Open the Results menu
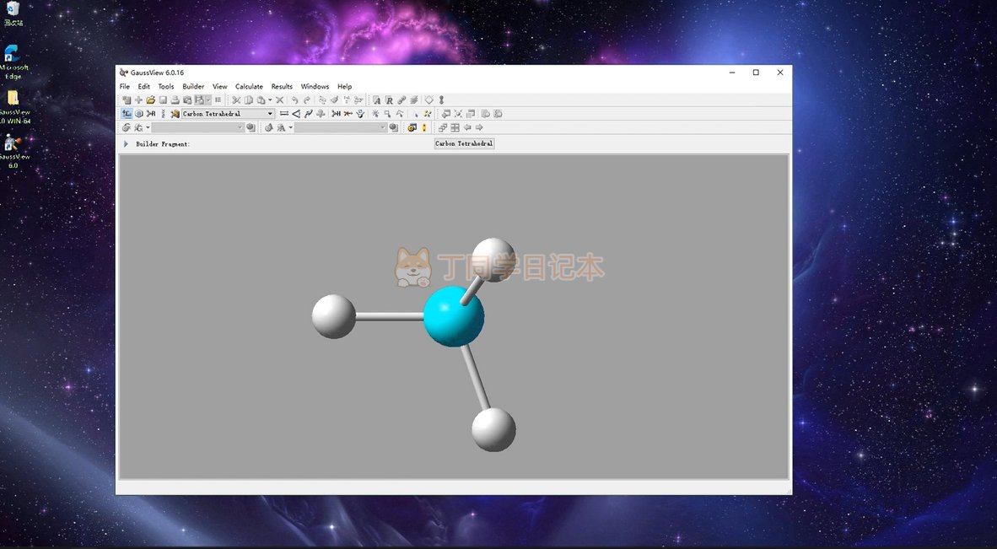The width and height of the screenshot is (997, 549). pyautogui.click(x=282, y=87)
